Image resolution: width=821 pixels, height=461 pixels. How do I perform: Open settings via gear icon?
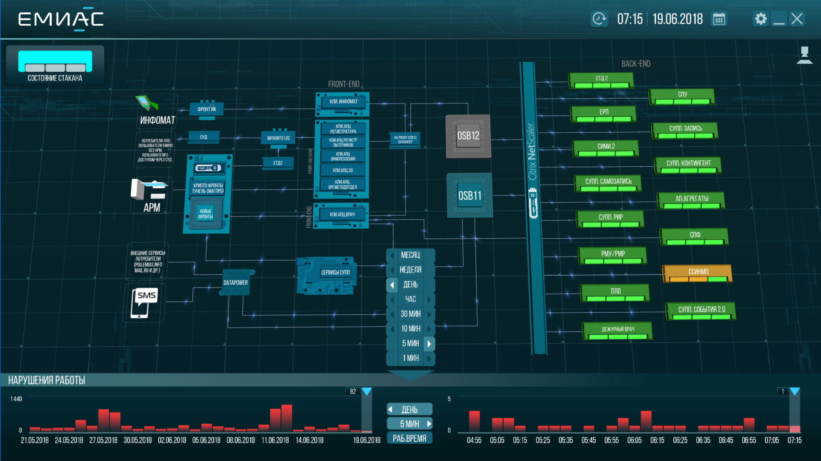pos(760,19)
